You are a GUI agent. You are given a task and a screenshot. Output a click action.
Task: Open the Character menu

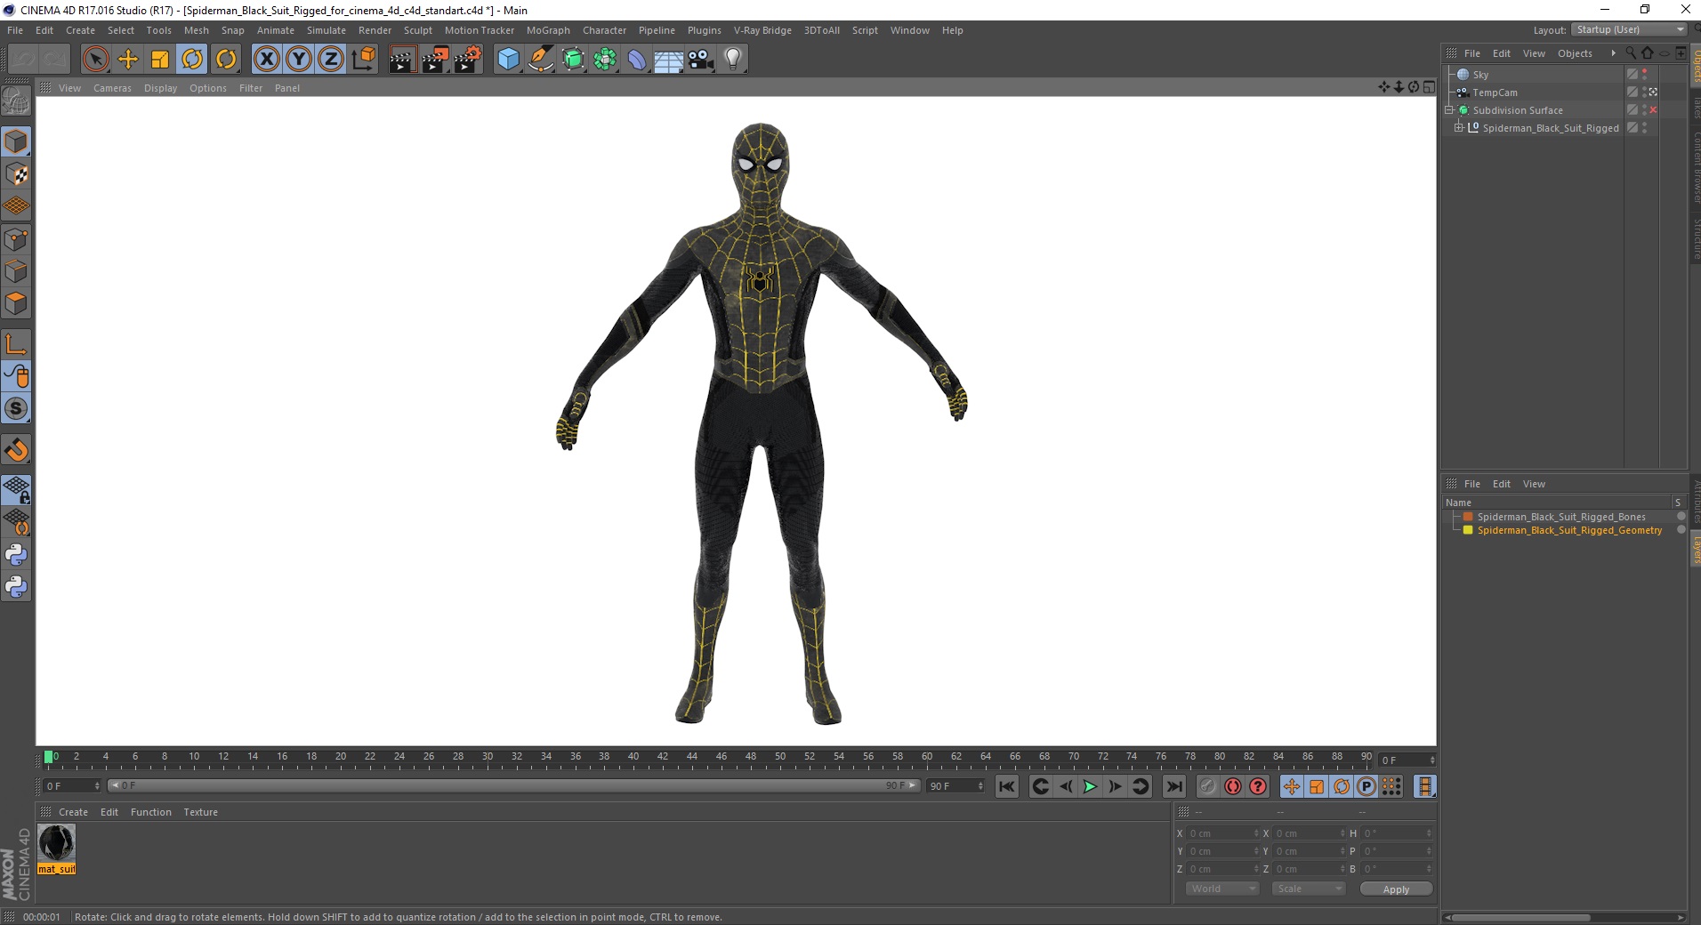pos(604,30)
